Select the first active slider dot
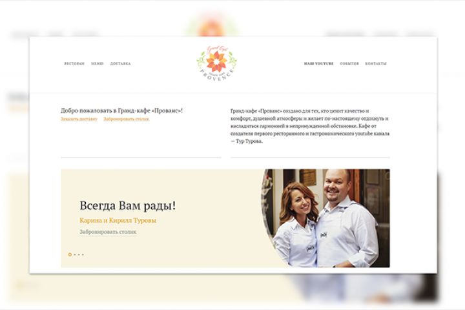Image resolution: width=465 pixels, height=310 pixels. coord(70,254)
